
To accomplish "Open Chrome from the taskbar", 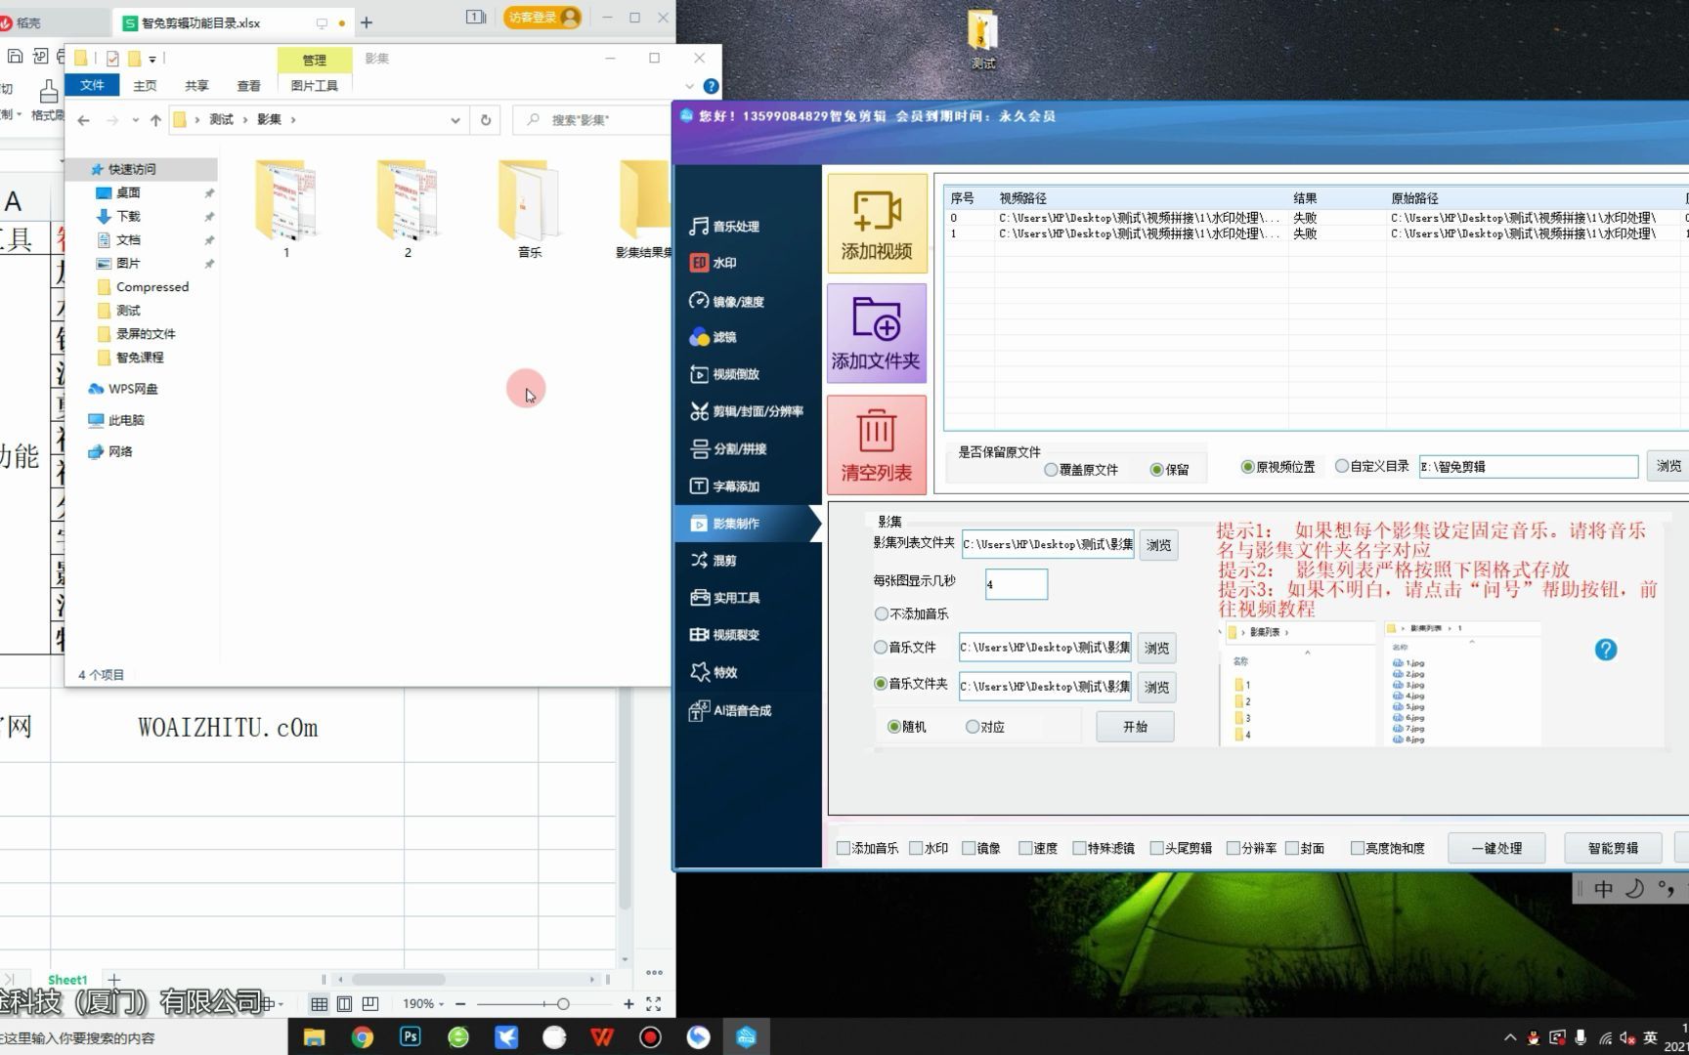I will coord(363,1037).
